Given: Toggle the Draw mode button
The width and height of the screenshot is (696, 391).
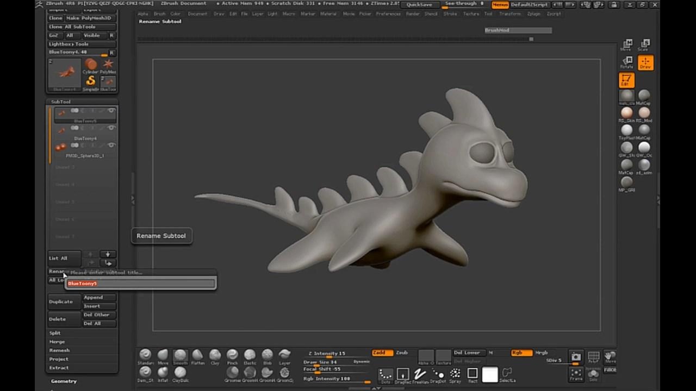Looking at the screenshot, I should [x=645, y=62].
